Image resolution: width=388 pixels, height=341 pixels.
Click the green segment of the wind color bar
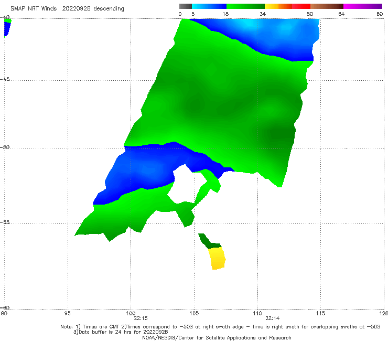pyautogui.click(x=245, y=6)
